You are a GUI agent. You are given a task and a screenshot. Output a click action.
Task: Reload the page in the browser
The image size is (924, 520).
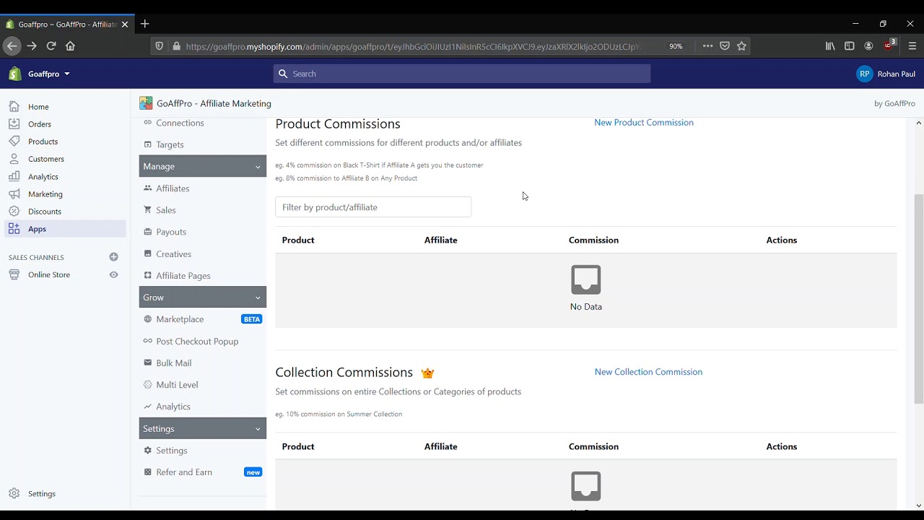(51, 45)
